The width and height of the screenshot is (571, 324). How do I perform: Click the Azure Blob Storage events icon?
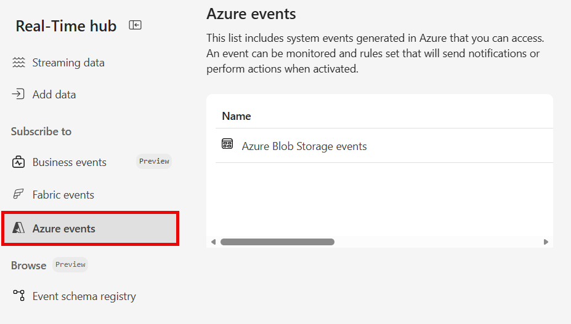click(227, 144)
